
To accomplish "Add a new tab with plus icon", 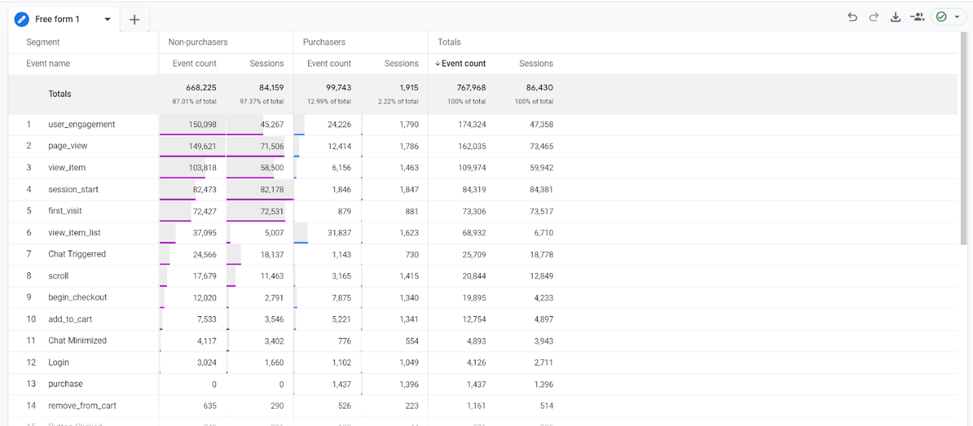I will (134, 20).
